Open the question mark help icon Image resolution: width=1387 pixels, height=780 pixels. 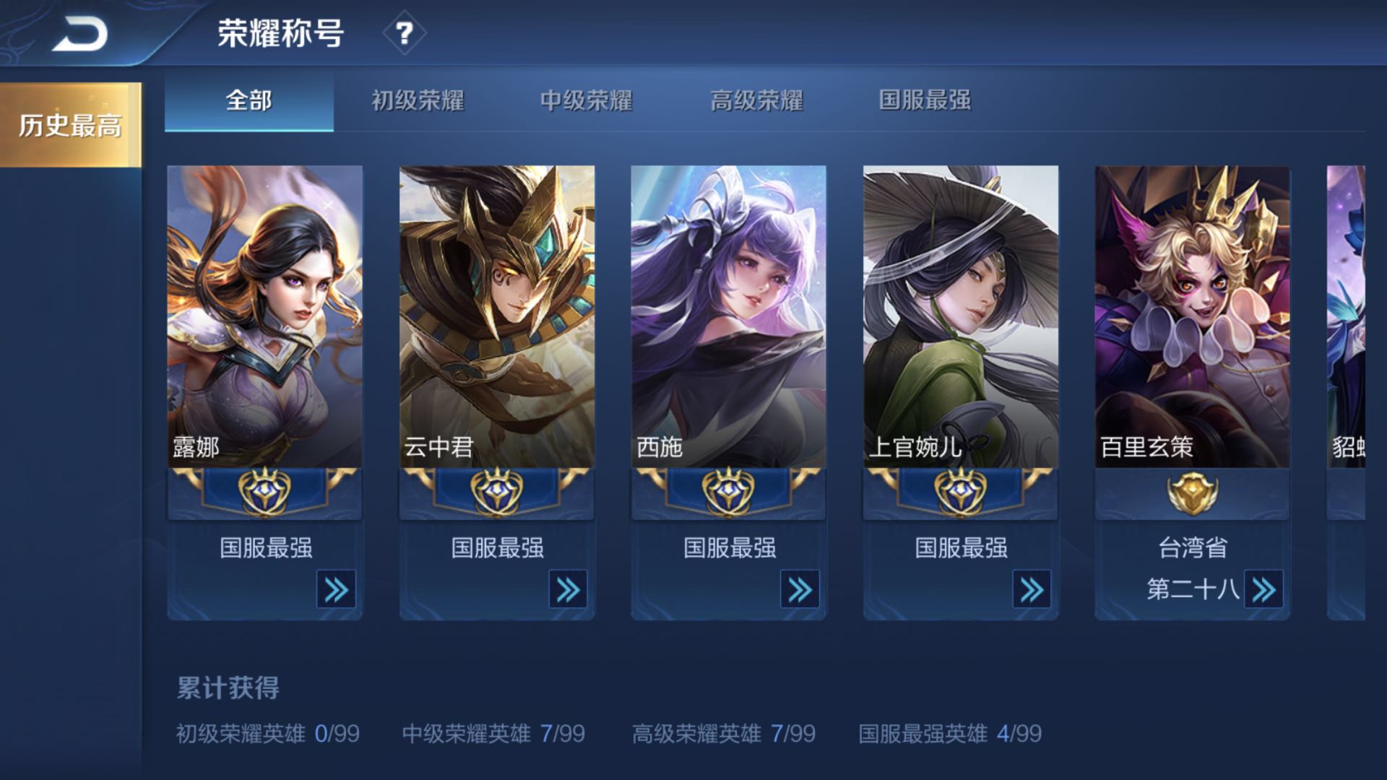(405, 33)
